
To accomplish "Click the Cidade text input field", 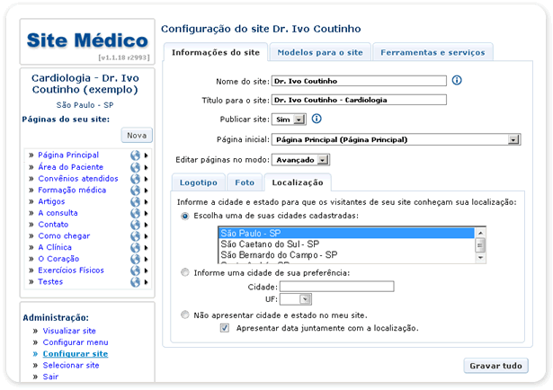I will [336, 286].
